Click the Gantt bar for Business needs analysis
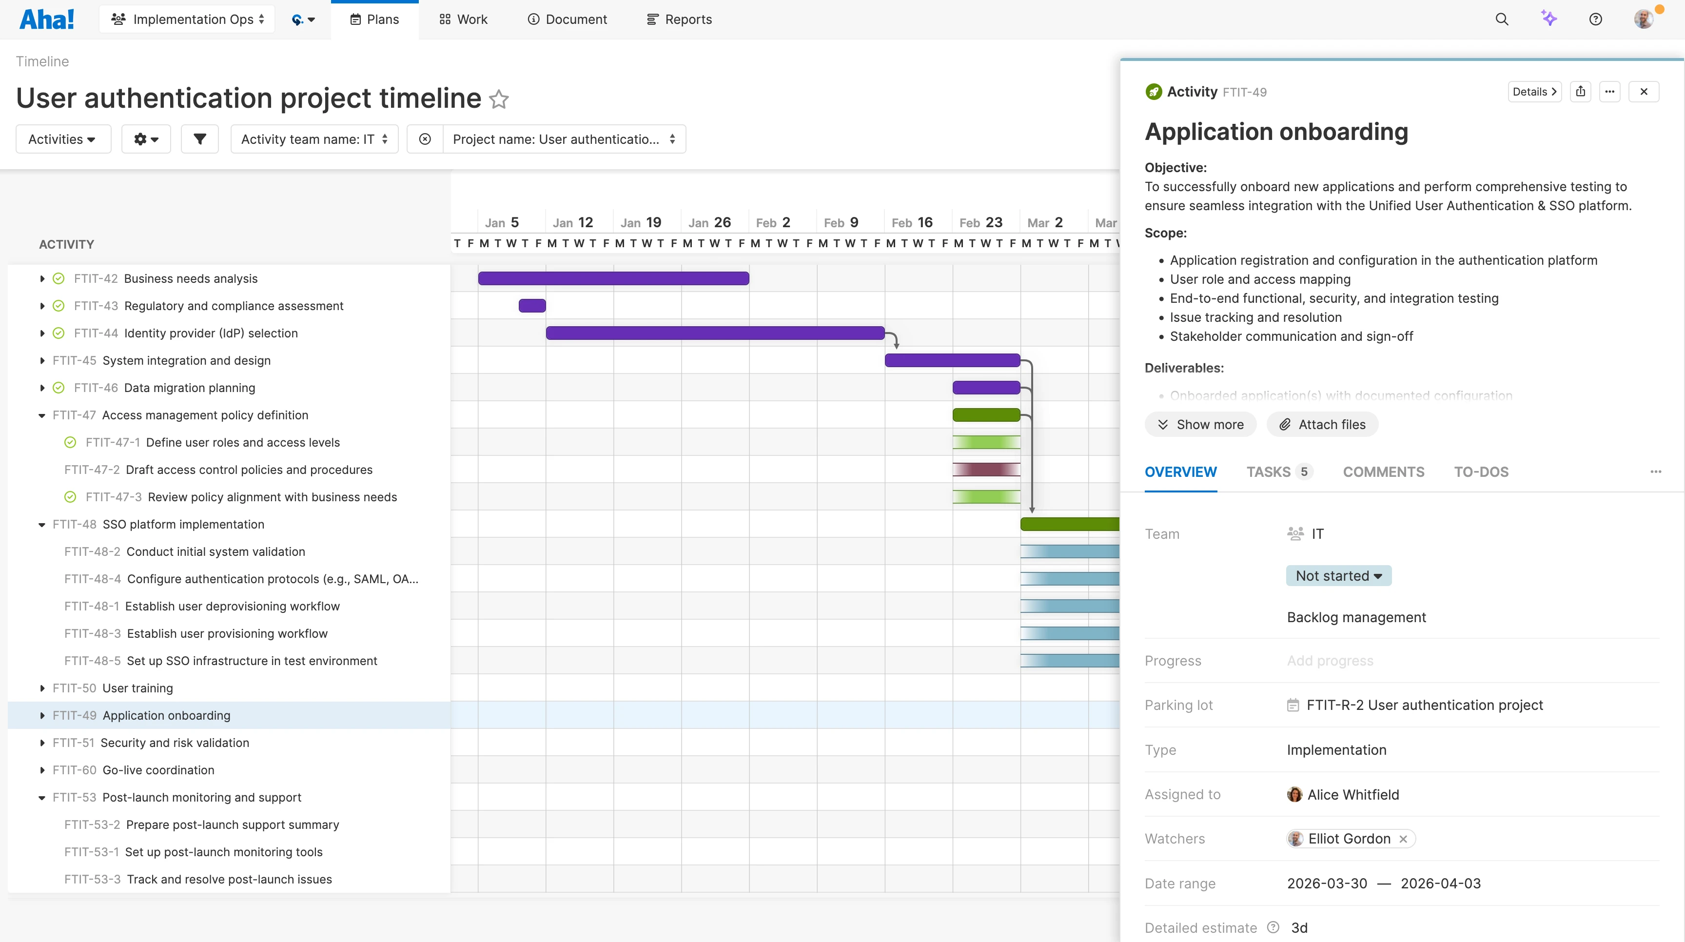1685x942 pixels. click(x=613, y=278)
